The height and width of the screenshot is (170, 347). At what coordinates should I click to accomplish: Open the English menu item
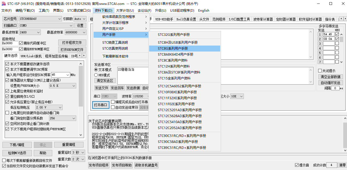(204, 11)
